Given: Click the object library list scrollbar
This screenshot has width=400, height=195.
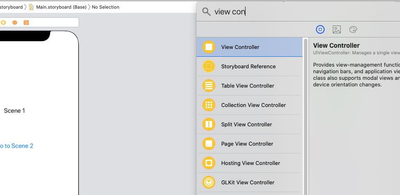Looking at the screenshot, I should (x=305, y=115).
